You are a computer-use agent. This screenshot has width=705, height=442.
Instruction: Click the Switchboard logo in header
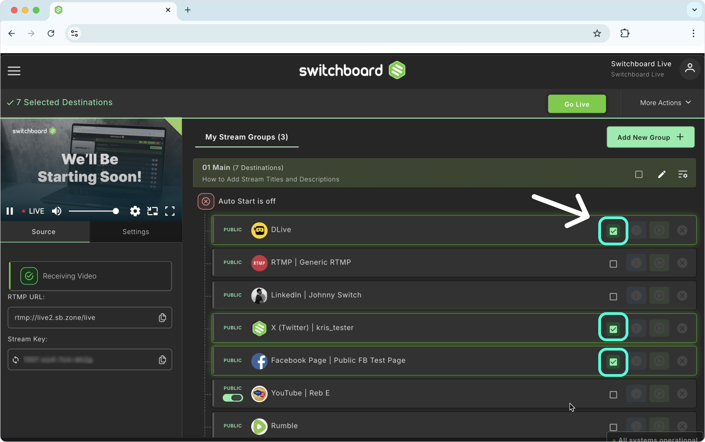click(352, 70)
